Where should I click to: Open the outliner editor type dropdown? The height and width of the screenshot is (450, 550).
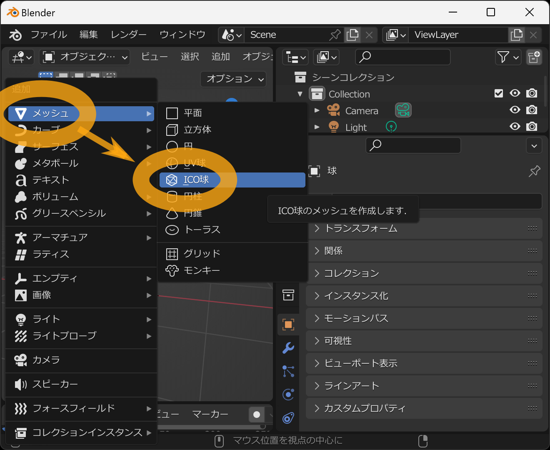(x=295, y=57)
